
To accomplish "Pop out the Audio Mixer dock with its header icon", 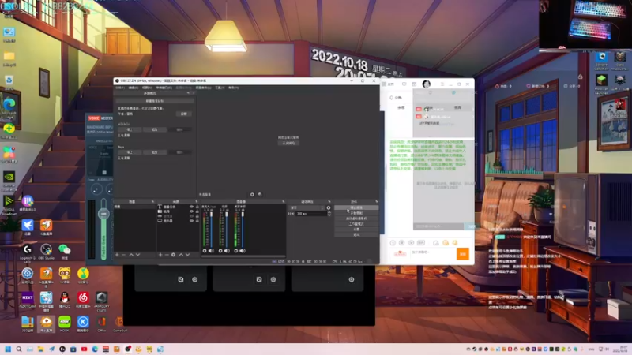I will click(284, 202).
